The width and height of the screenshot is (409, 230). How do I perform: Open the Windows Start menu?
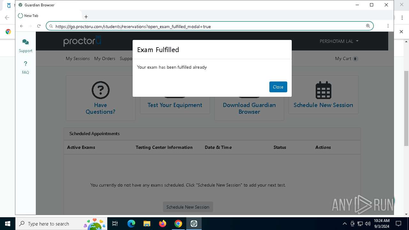click(x=8, y=224)
